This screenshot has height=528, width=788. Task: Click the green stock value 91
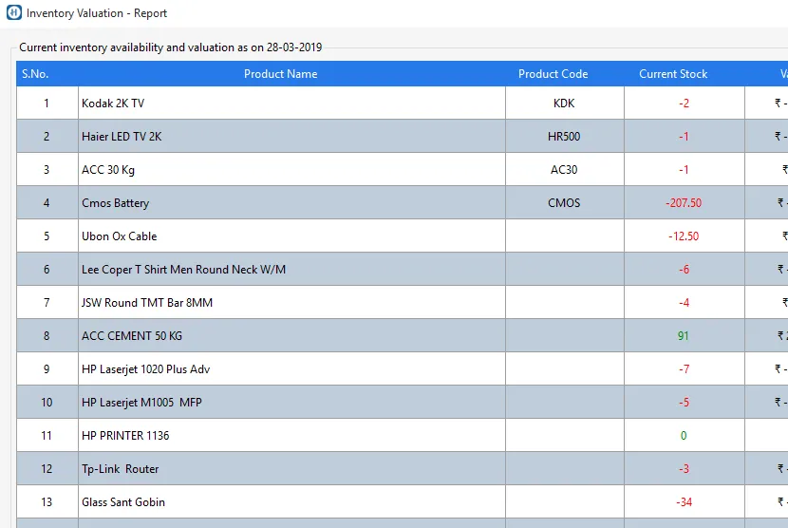(x=684, y=336)
